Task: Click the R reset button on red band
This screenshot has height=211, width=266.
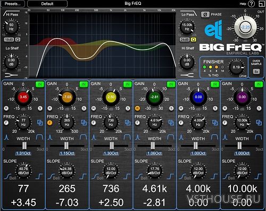Action: (6, 108)
